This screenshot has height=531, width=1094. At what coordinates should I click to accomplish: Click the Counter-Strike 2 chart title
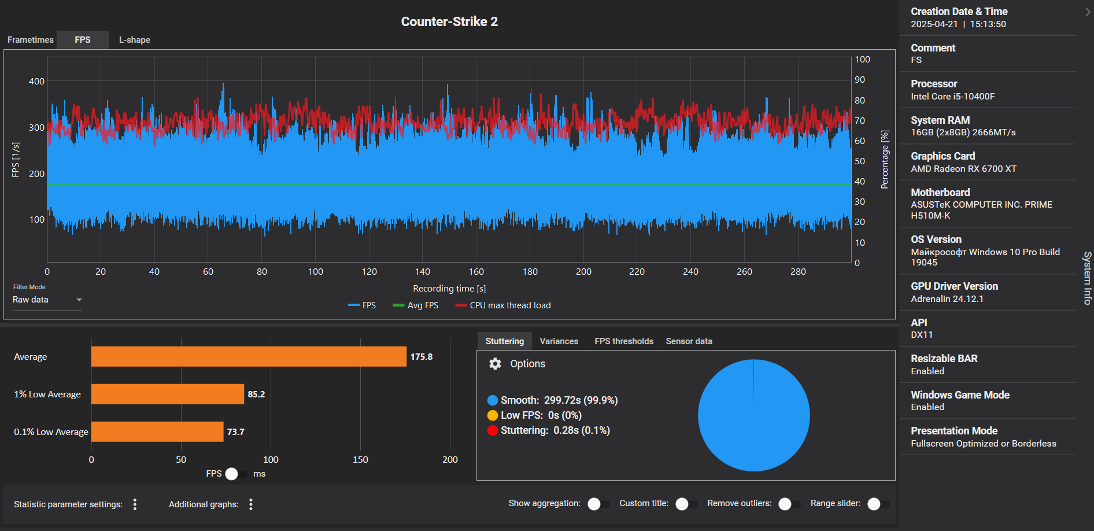click(x=449, y=22)
